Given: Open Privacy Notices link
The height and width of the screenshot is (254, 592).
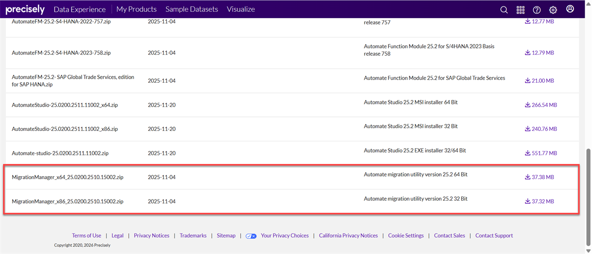Looking at the screenshot, I should point(151,236).
